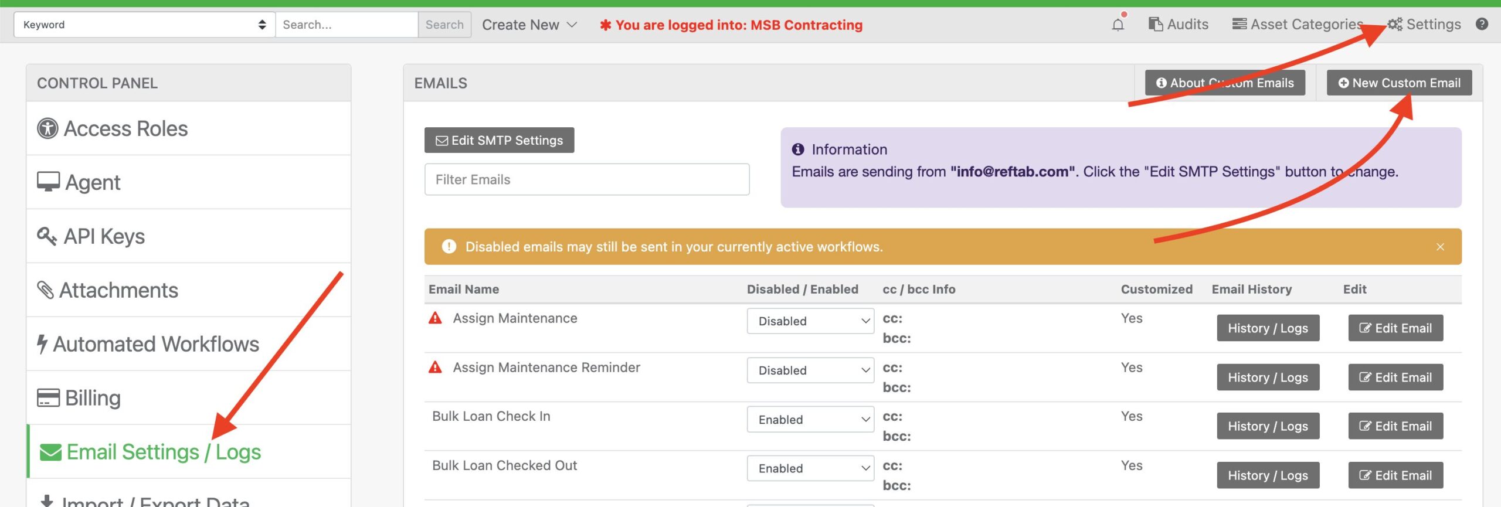
Task: View History / Logs for Assign Maintenance
Action: (1268, 328)
